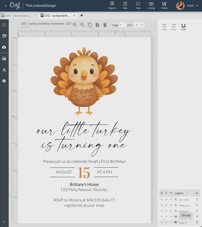Open the Sarah account dropdown menu
This screenshot has width=202, height=227.
pyautogui.click(x=197, y=6)
